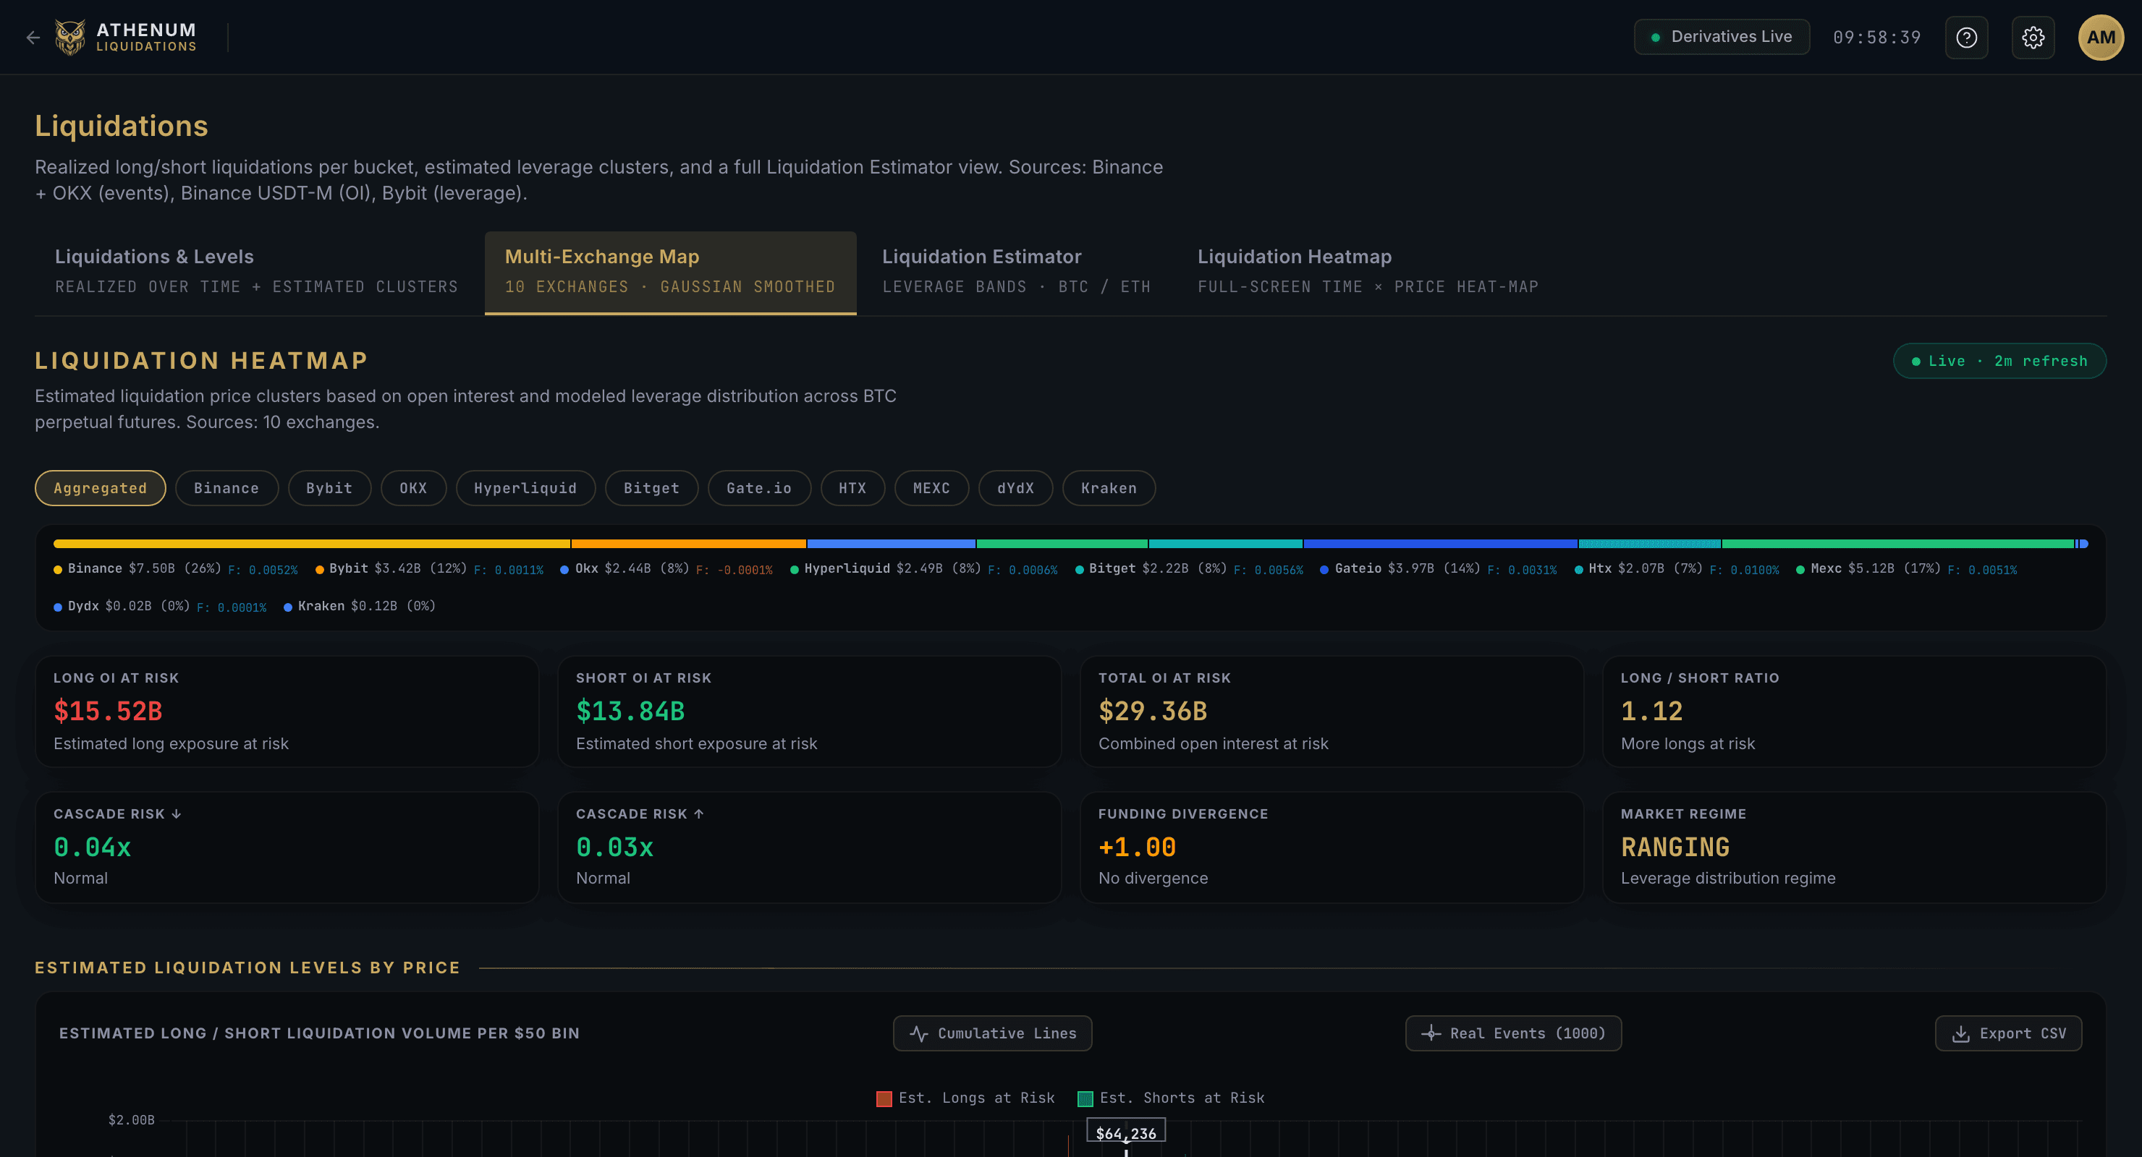2142x1157 pixels.
Task: Click the Short OI at Risk $13.84B value
Action: click(630, 711)
